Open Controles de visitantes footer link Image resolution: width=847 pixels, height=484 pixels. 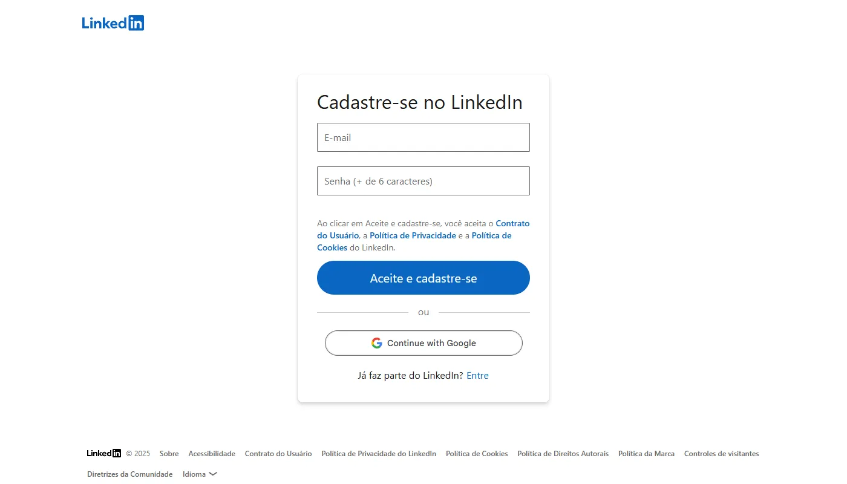(721, 454)
